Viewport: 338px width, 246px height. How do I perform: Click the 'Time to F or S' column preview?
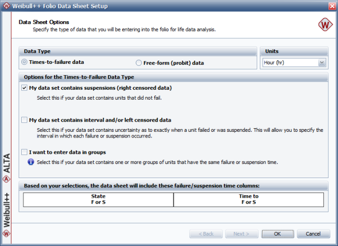248,199
